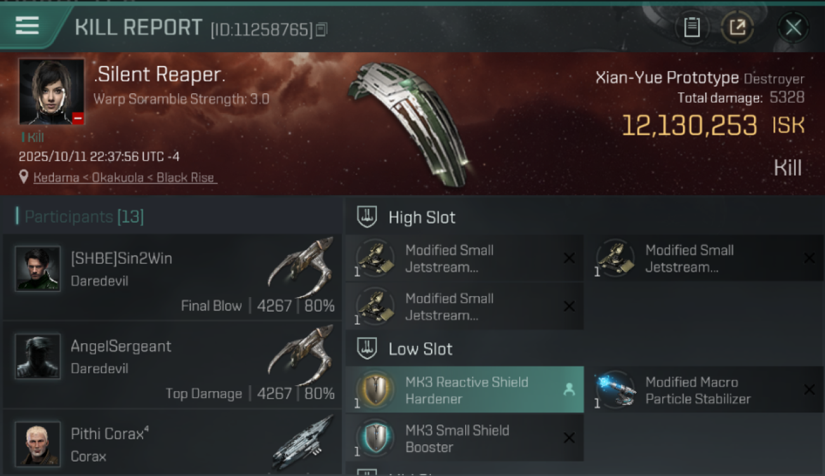The width and height of the screenshot is (825, 476).
Task: Click X beside first Modified Small Jetstream
Action: (x=569, y=258)
